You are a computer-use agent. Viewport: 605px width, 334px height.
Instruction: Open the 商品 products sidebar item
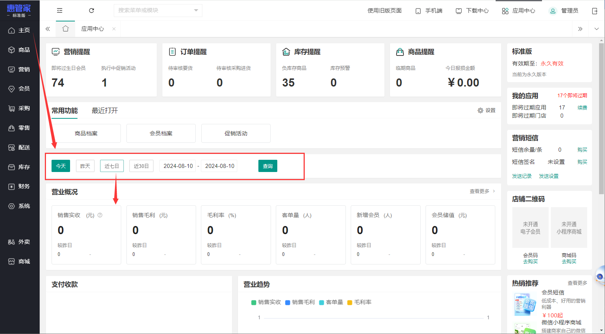pyautogui.click(x=19, y=50)
